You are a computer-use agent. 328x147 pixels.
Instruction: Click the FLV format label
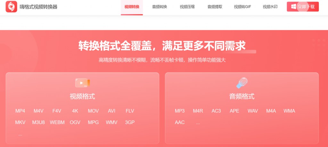130,111
